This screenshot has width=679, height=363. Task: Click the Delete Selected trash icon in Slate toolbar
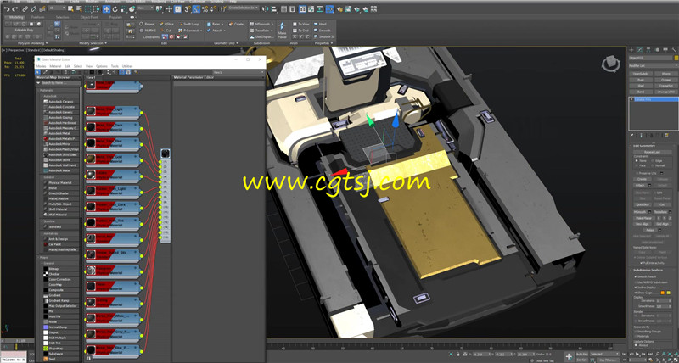coord(66,72)
